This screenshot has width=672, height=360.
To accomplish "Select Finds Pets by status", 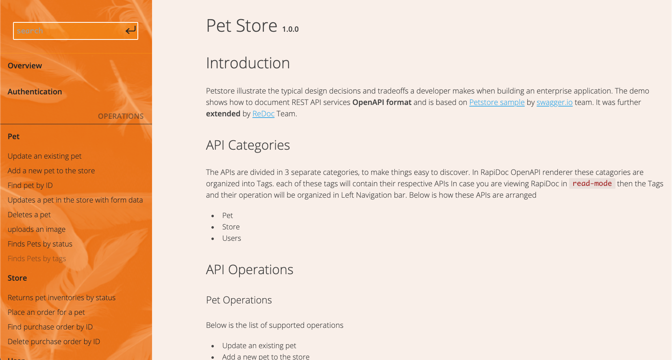I will pos(40,244).
